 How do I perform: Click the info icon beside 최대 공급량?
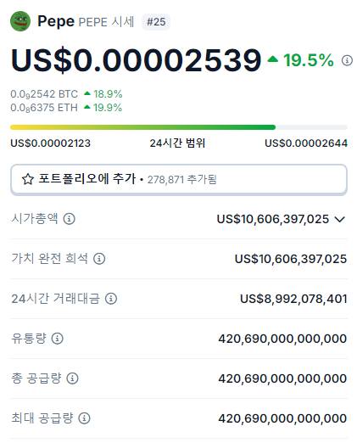(x=84, y=418)
